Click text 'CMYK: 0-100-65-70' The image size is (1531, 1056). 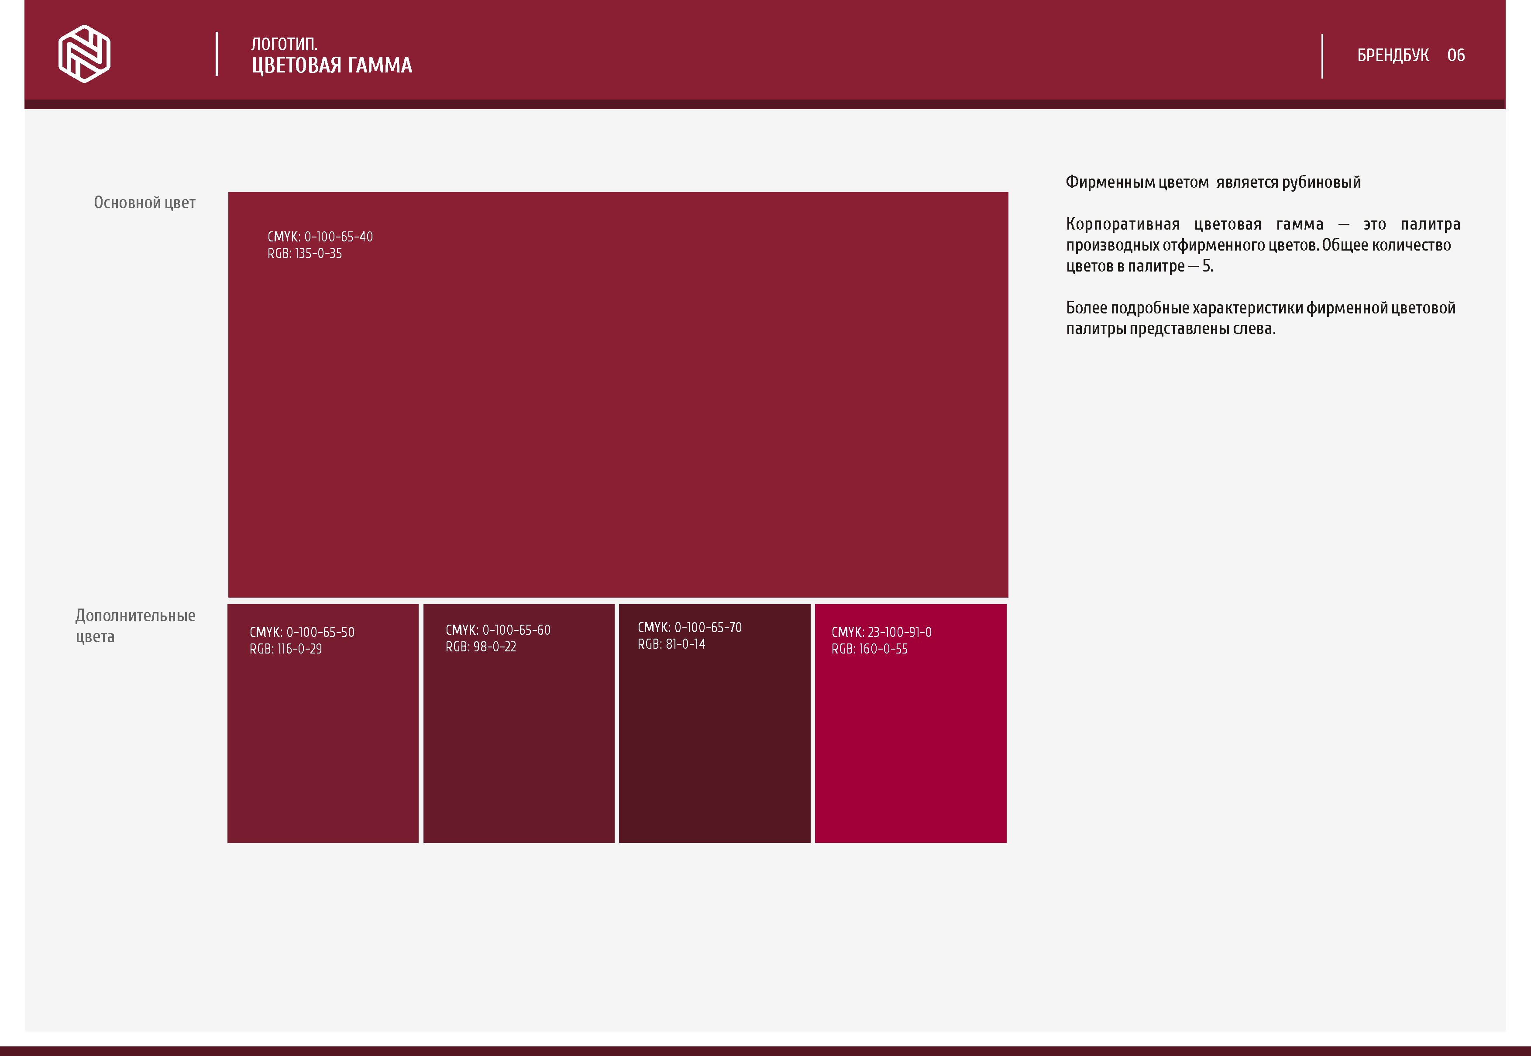point(689,627)
